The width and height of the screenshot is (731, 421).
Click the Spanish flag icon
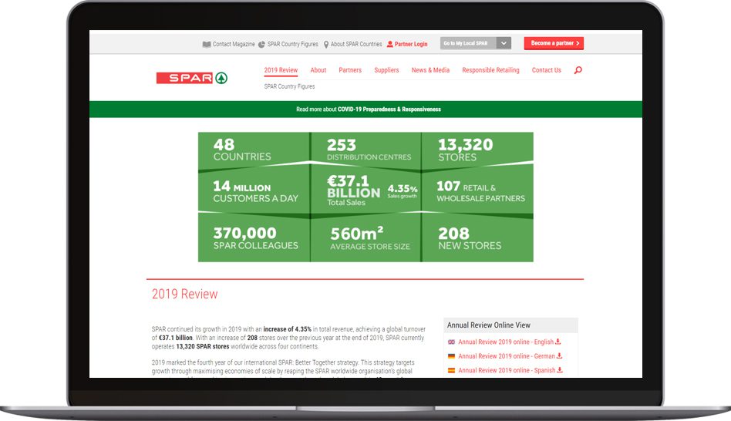pos(451,370)
